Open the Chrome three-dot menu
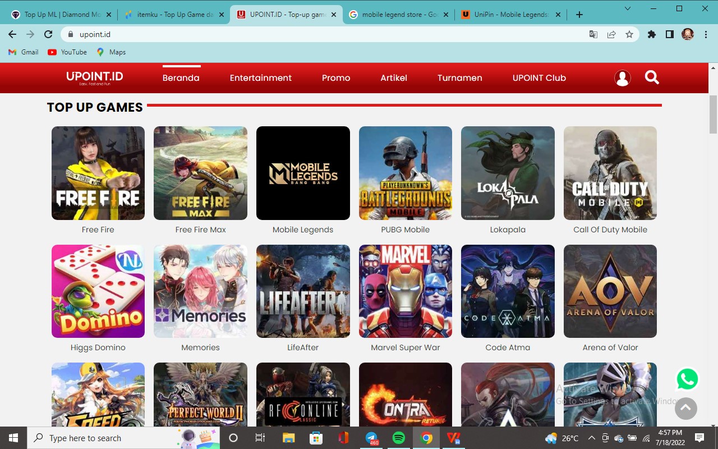 (x=706, y=34)
